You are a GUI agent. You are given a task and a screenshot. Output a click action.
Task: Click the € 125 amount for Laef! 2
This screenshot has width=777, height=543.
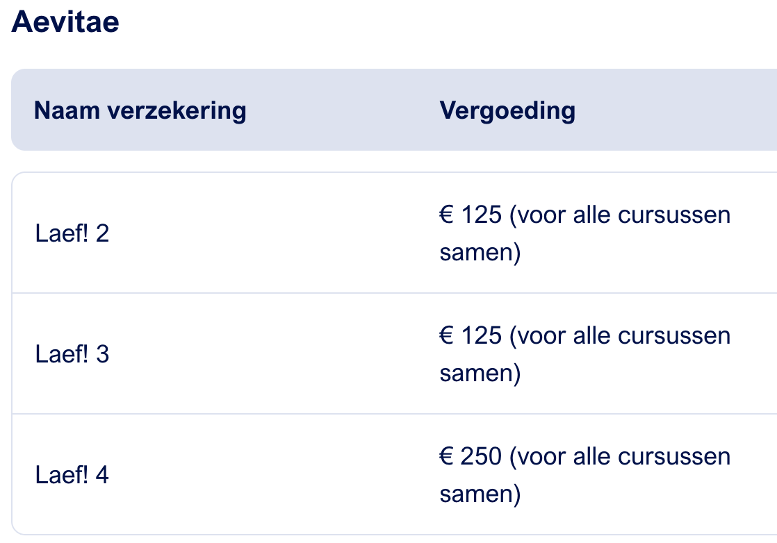pos(471,215)
